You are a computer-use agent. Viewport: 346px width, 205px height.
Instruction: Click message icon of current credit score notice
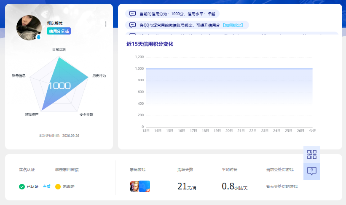pos(132,13)
